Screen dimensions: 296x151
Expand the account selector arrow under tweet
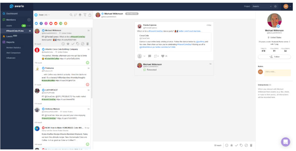pyautogui.click(x=144, y=56)
